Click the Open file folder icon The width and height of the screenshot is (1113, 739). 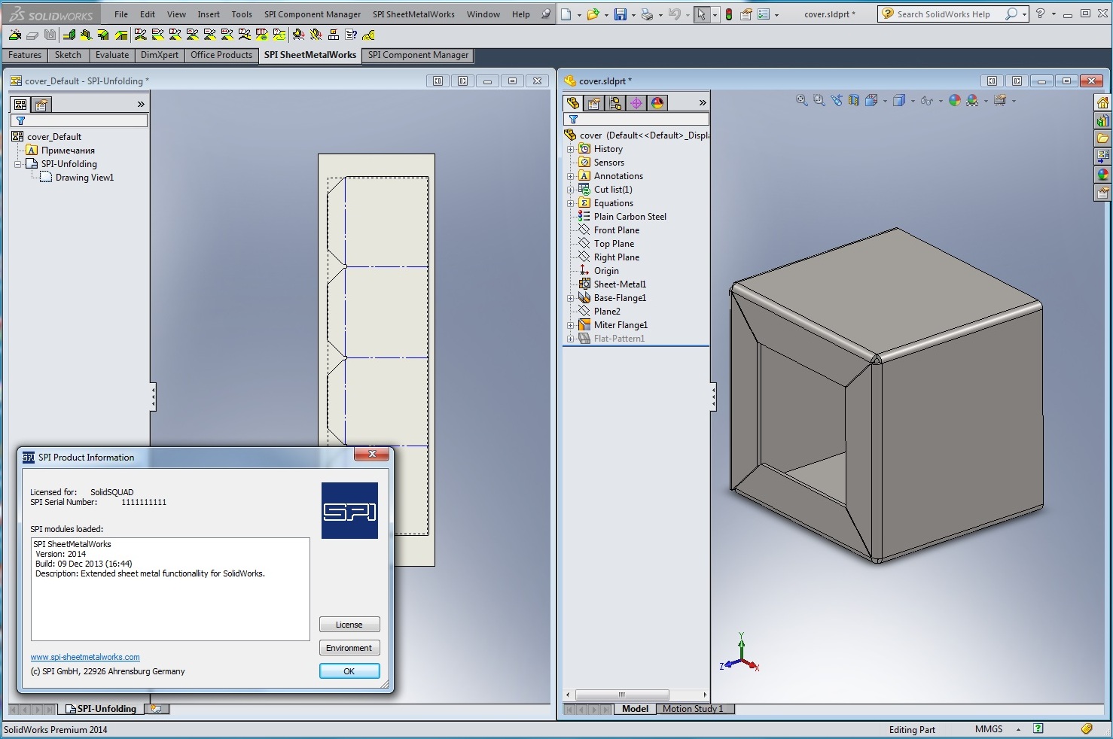[x=593, y=14]
